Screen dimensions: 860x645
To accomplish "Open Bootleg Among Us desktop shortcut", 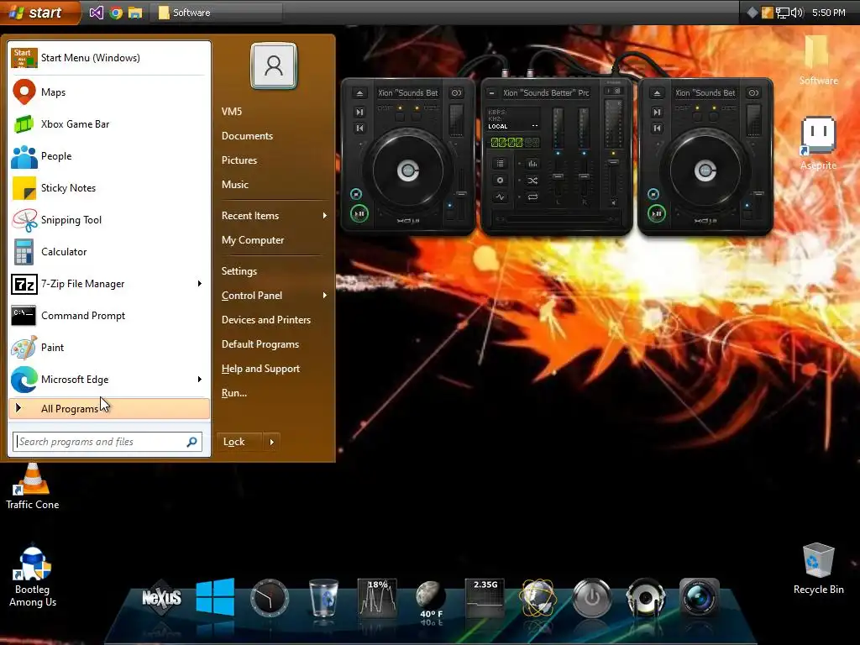I will [33, 576].
